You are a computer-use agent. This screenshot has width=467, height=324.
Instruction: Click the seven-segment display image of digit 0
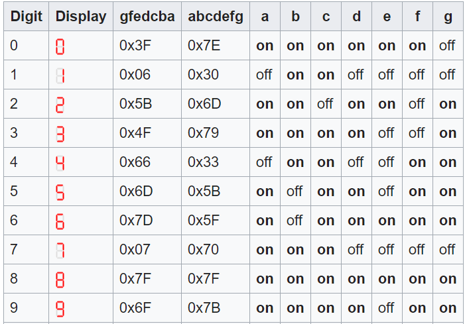(x=60, y=46)
